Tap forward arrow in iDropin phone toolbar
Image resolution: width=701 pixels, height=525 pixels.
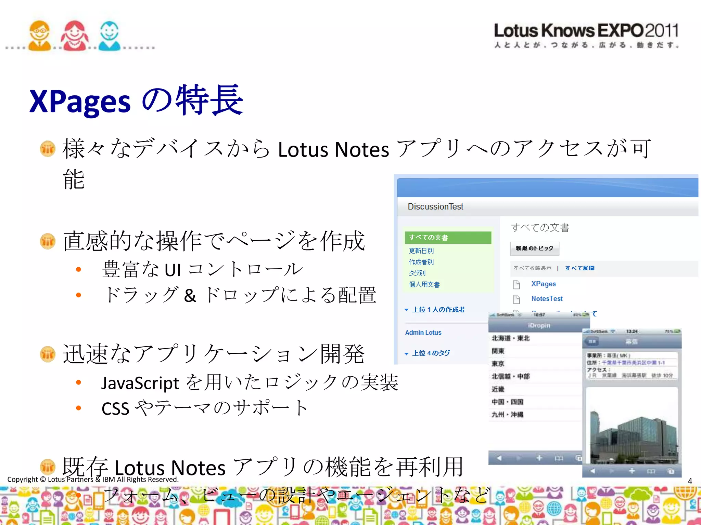click(519, 458)
